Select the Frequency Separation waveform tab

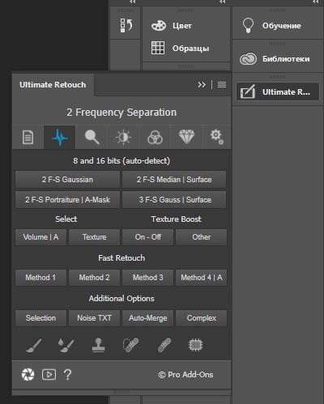click(x=60, y=137)
